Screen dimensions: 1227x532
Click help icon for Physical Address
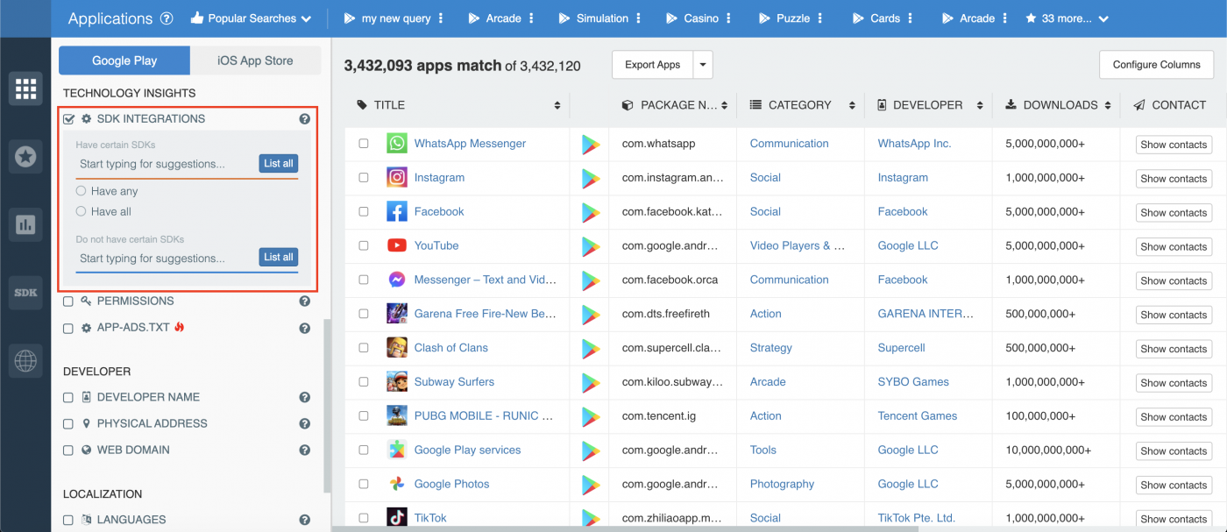pyautogui.click(x=305, y=424)
